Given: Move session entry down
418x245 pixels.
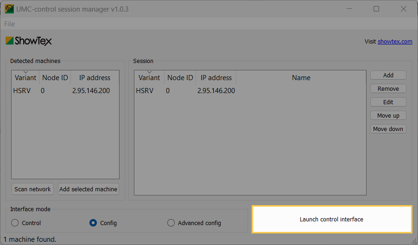Looking at the screenshot, I should (388, 129).
